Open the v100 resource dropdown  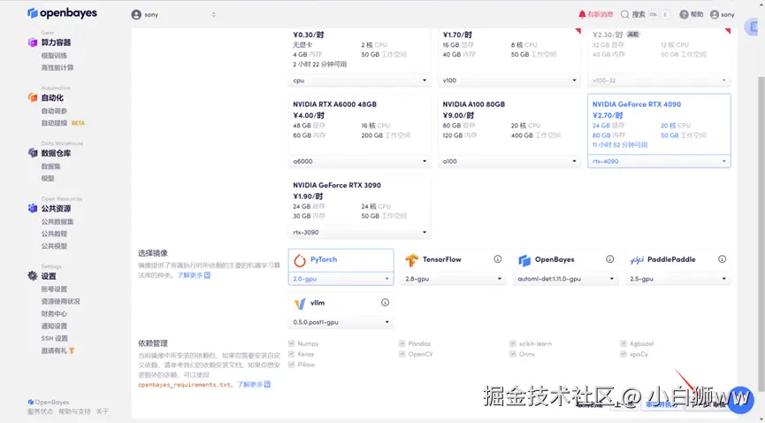tap(509, 81)
